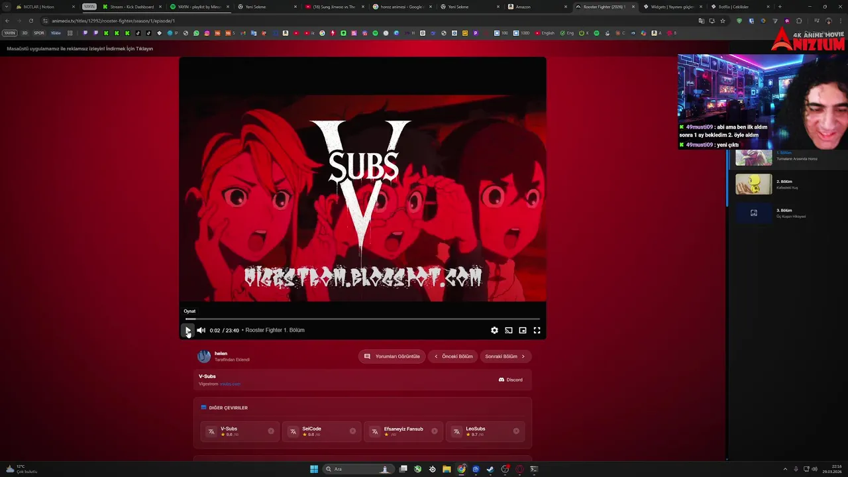Open weather widget on taskbar
The image size is (848, 477).
(21, 469)
